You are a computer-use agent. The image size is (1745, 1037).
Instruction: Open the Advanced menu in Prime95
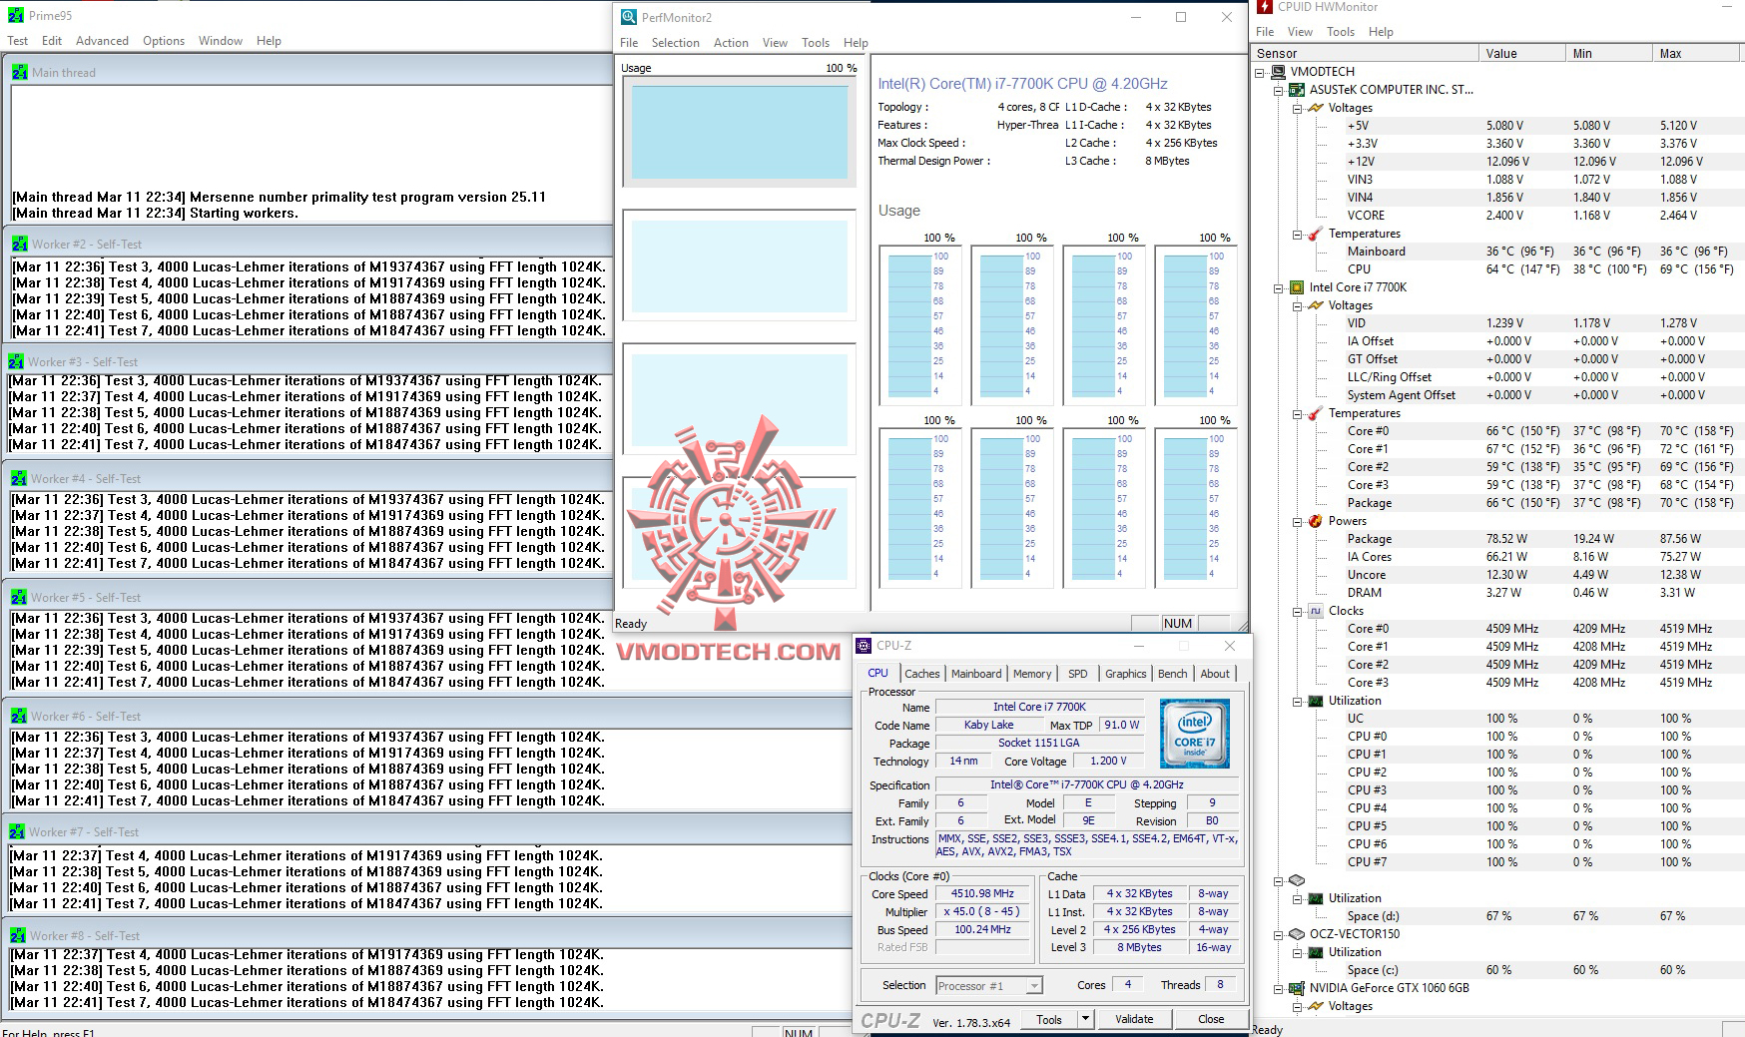click(102, 41)
